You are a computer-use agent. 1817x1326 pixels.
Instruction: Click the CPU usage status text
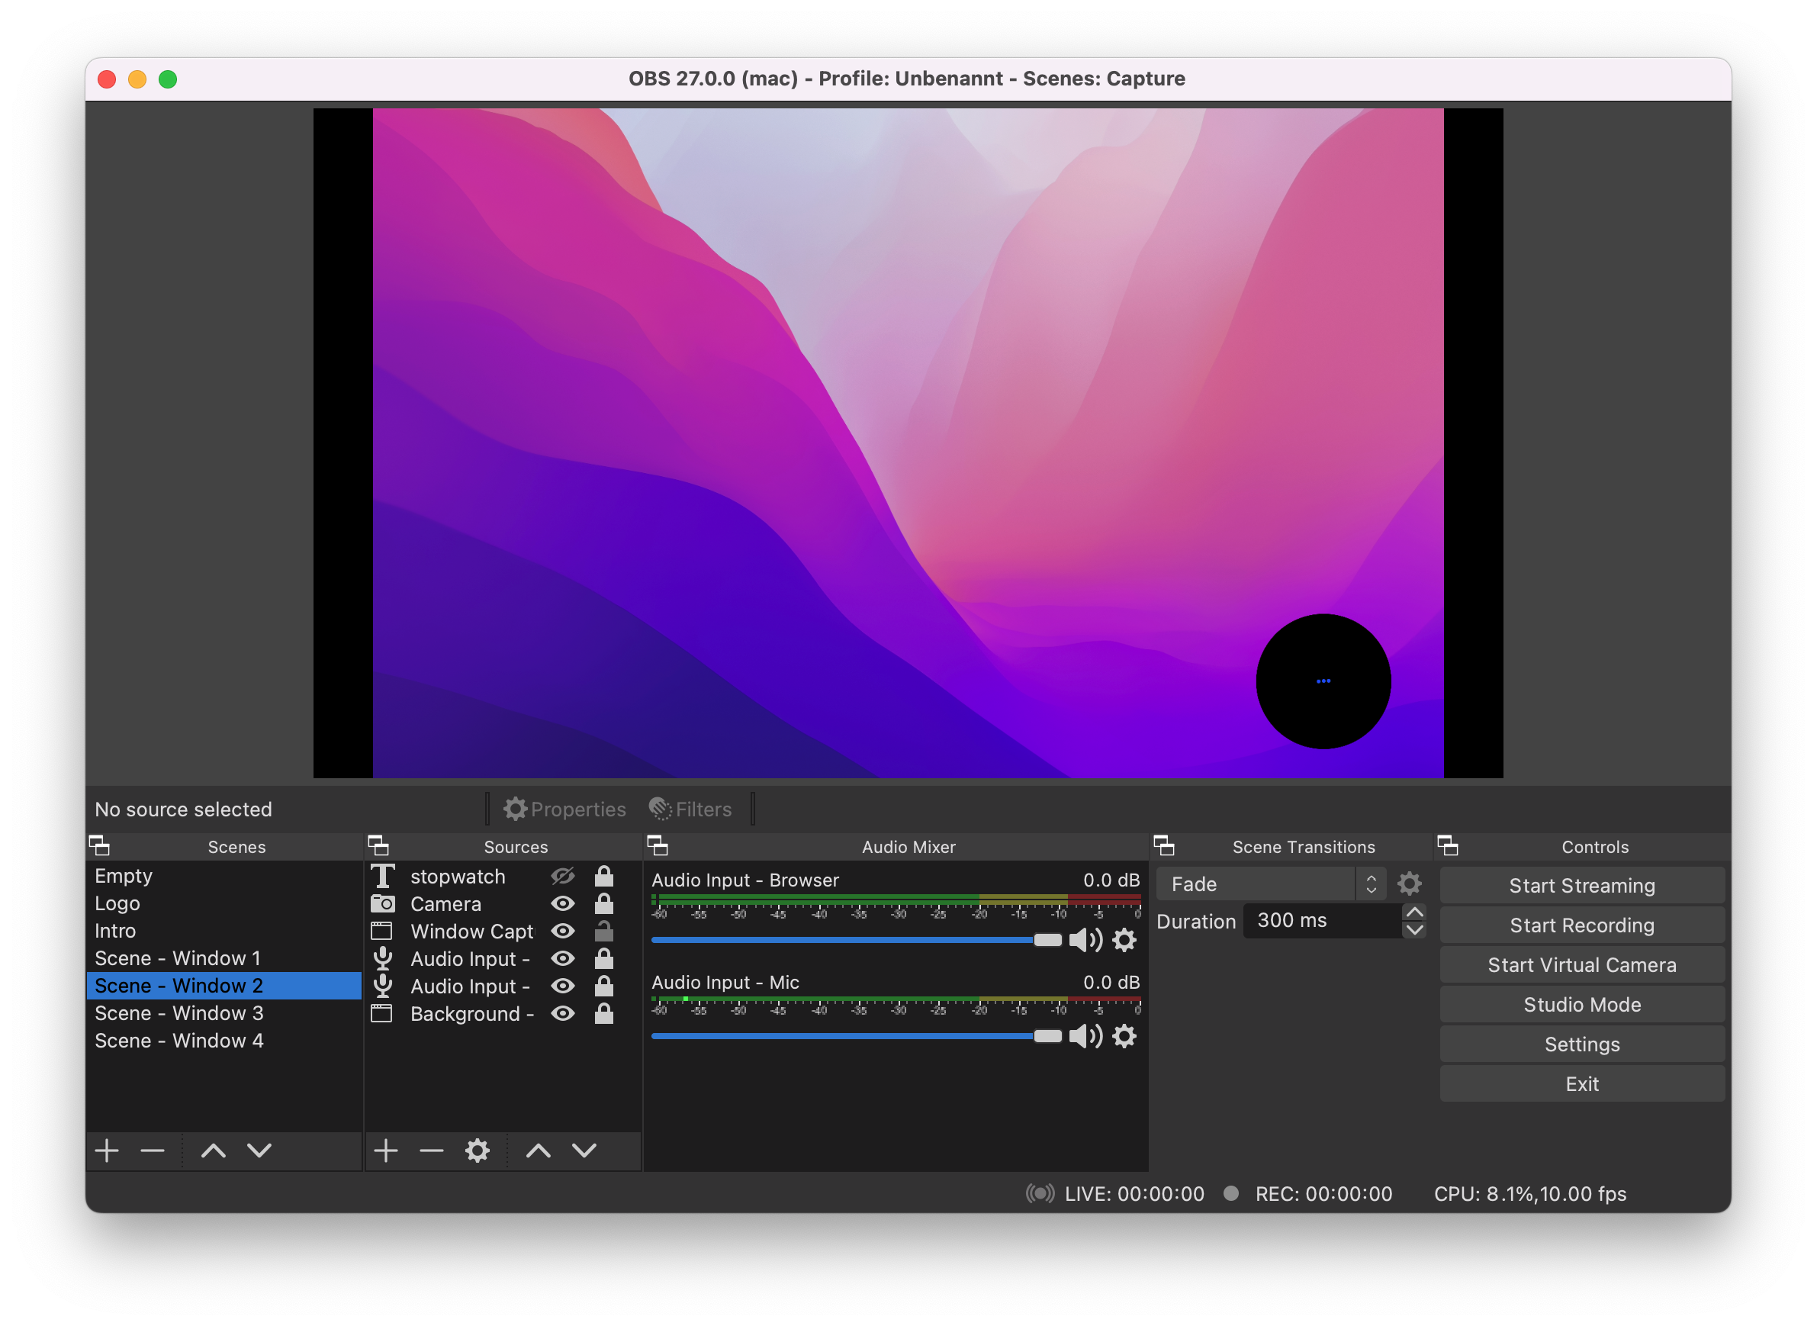click(x=1529, y=1193)
